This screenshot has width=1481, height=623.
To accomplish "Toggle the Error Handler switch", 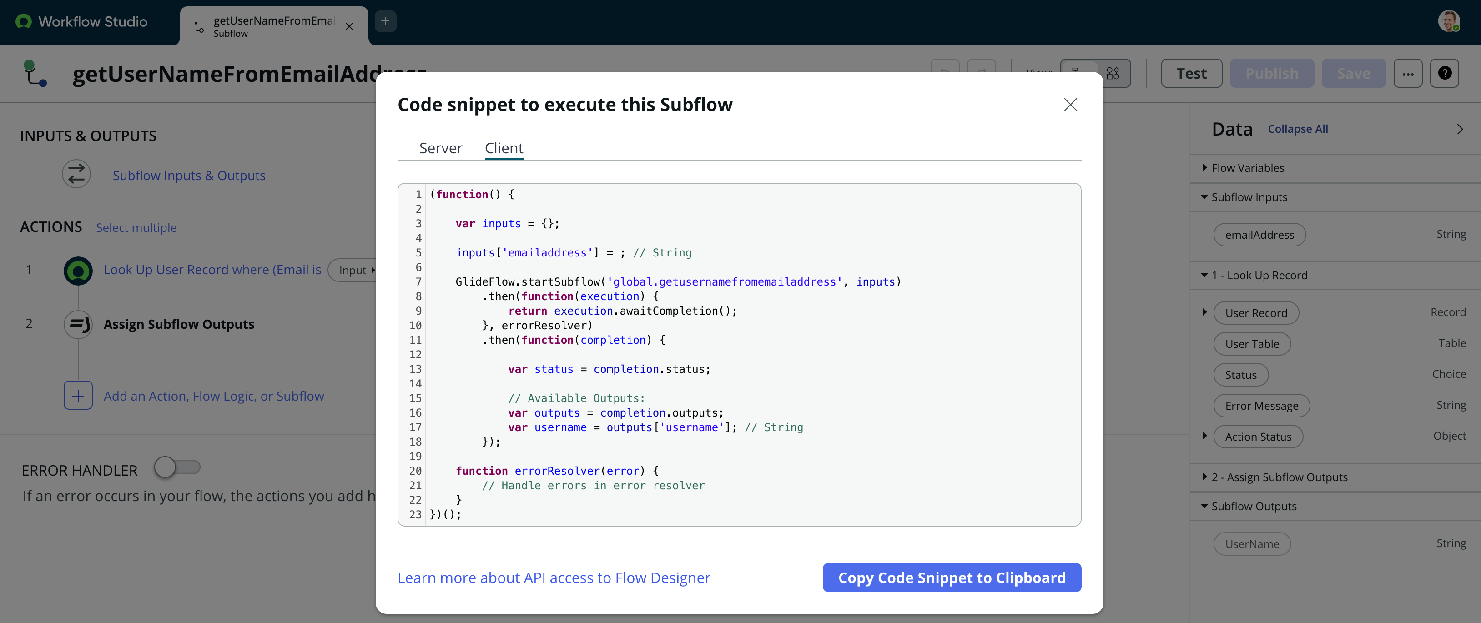I will pos(177,467).
